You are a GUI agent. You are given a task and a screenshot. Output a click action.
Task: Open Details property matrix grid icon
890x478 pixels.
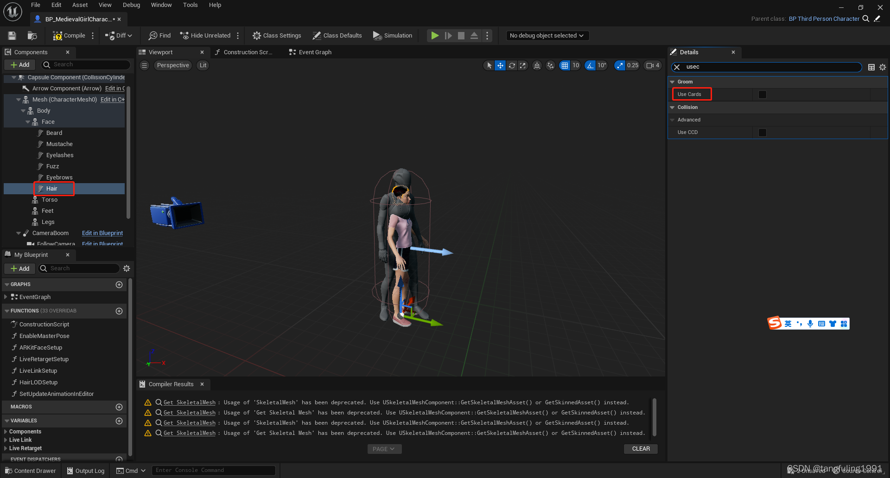point(871,67)
